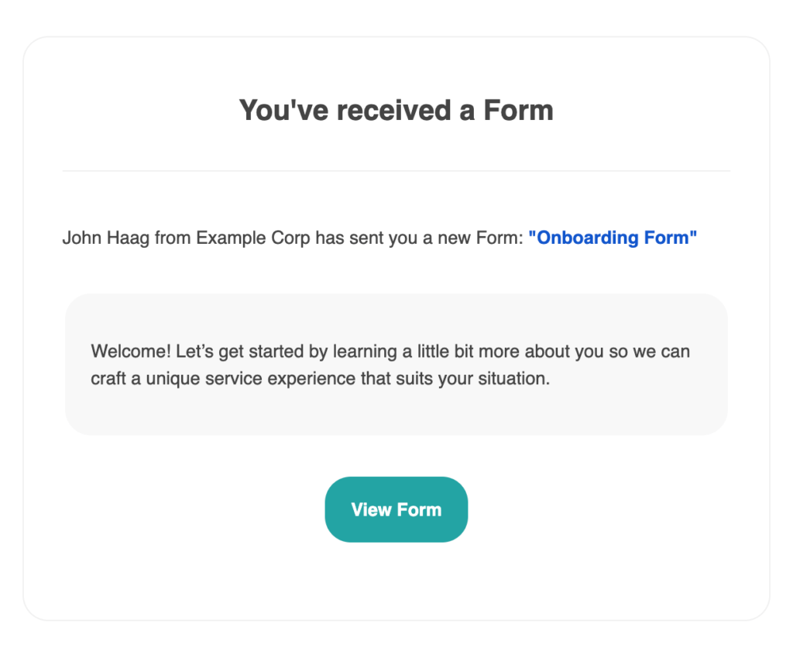Image resolution: width=793 pixels, height=645 pixels.
Task: Open the blue "Onboarding Form" link
Action: click(x=613, y=237)
